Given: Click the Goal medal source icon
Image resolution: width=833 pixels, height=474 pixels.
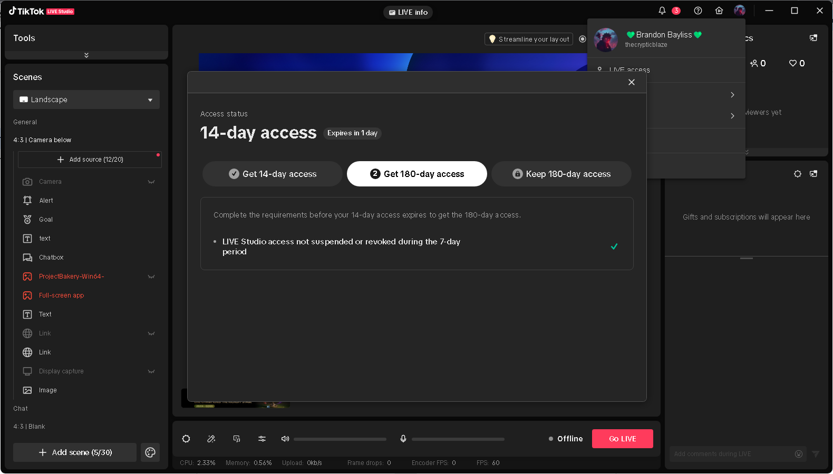Looking at the screenshot, I should pyautogui.click(x=27, y=220).
